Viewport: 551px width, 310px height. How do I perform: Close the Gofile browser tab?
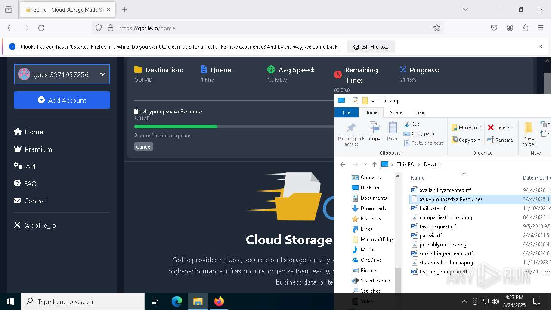pyautogui.click(x=108, y=9)
